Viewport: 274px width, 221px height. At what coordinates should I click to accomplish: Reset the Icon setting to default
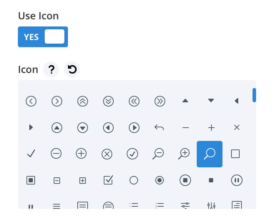tap(72, 69)
